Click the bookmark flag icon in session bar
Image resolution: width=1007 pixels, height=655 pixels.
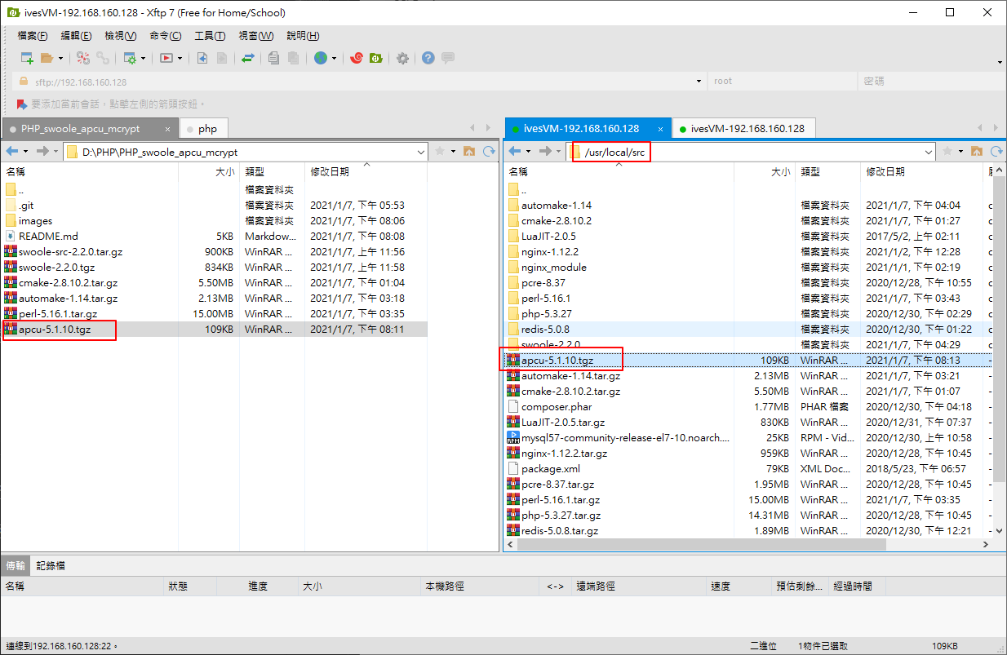(22, 104)
